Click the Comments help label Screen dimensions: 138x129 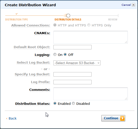(40, 90)
